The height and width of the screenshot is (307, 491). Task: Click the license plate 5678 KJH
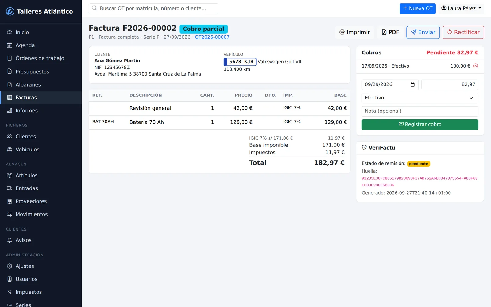tap(240, 62)
